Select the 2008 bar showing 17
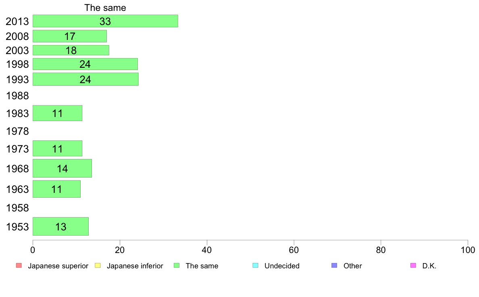The height and width of the screenshot is (297, 479). pyautogui.click(x=70, y=36)
